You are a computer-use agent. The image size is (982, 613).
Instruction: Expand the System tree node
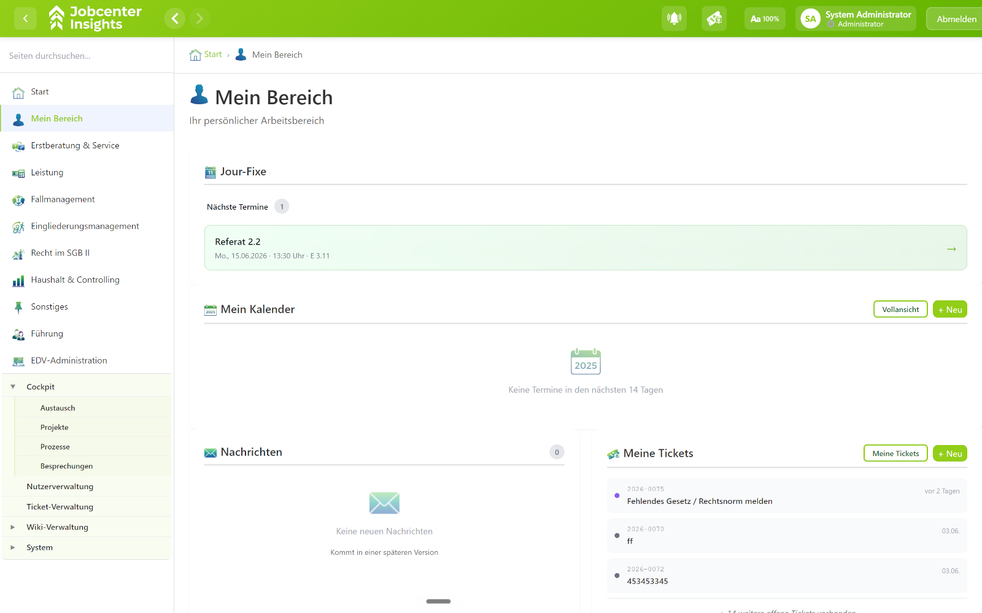click(13, 547)
